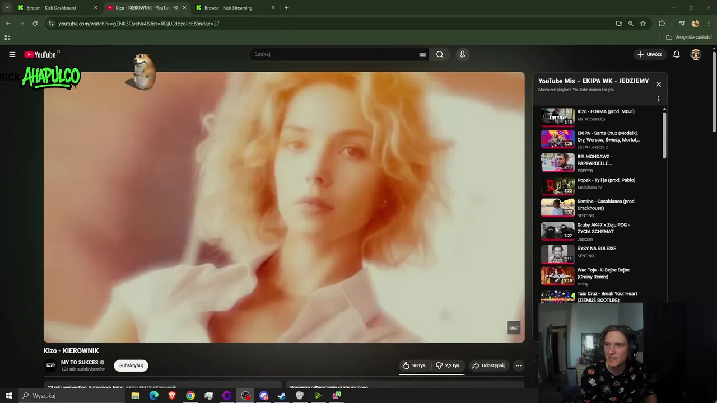Subscribe with the Subskrybuj button
The image size is (717, 403).
(131, 365)
